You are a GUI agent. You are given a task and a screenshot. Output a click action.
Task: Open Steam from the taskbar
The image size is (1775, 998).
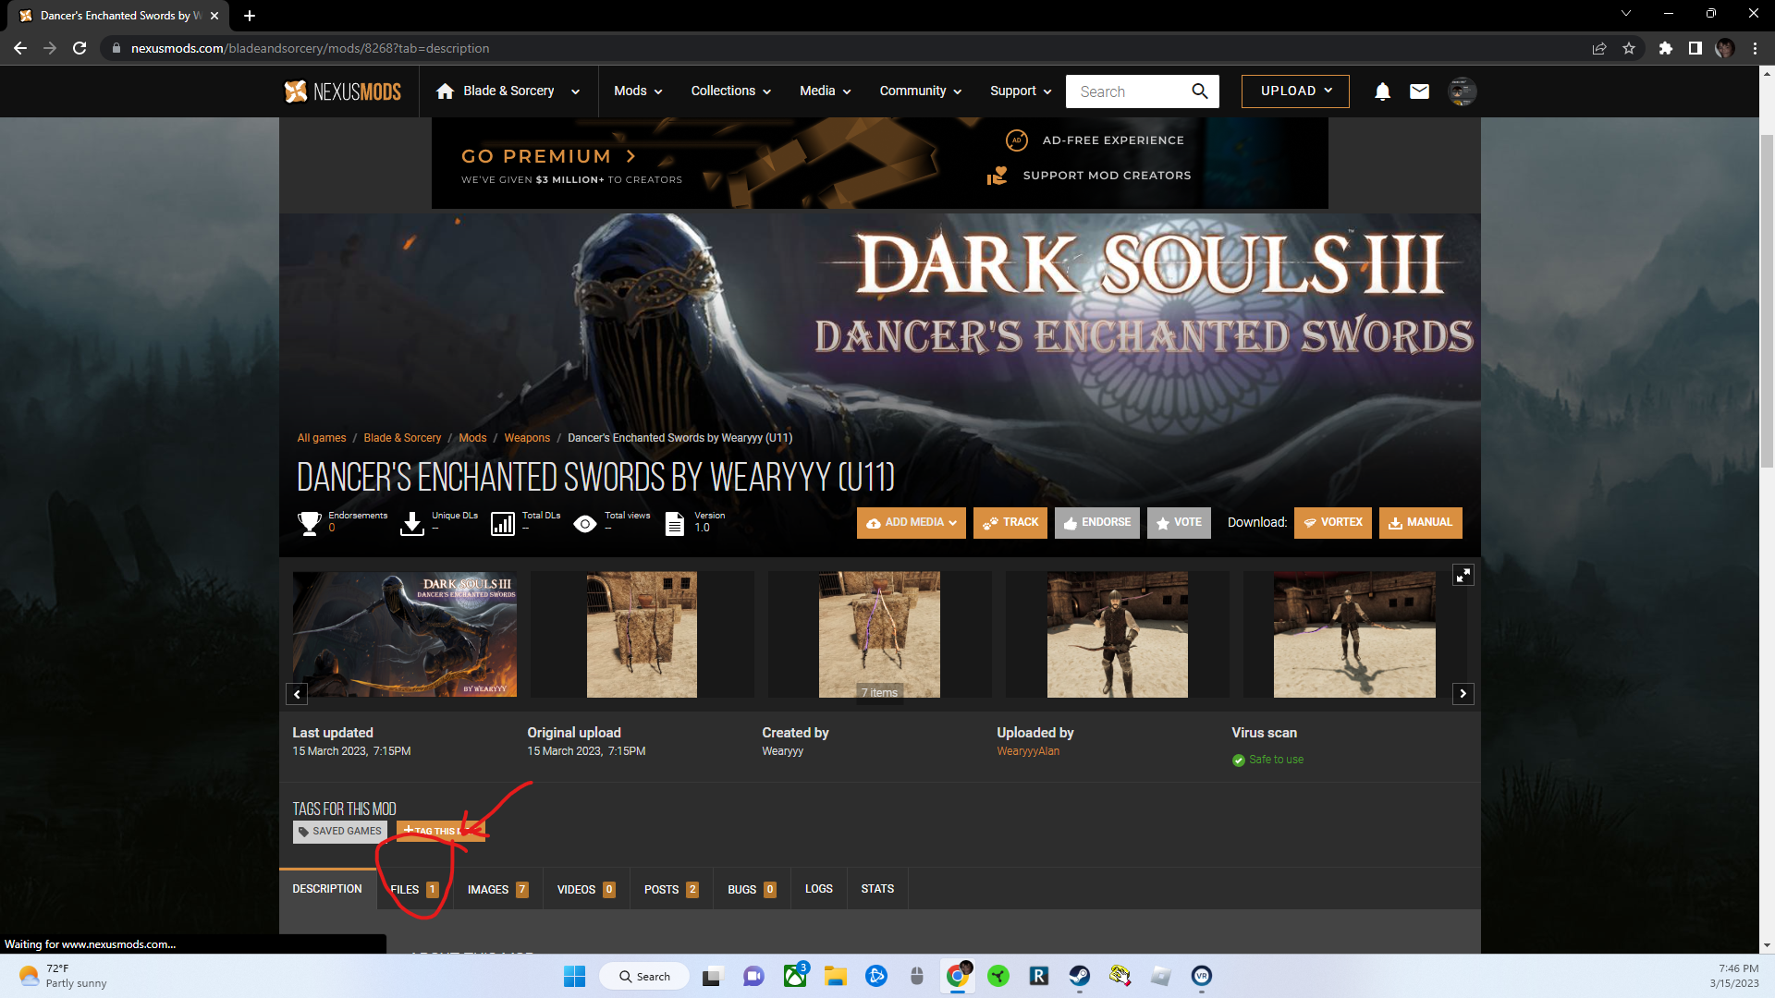point(1079,976)
